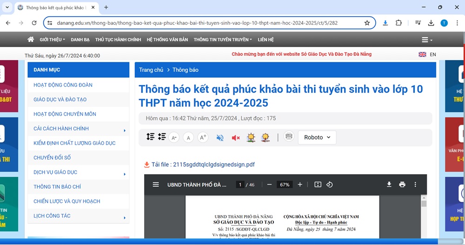Open HOẠT ĐỘNG CHUYÊN MÔN category
The height and width of the screenshot is (245, 465).
78,114
